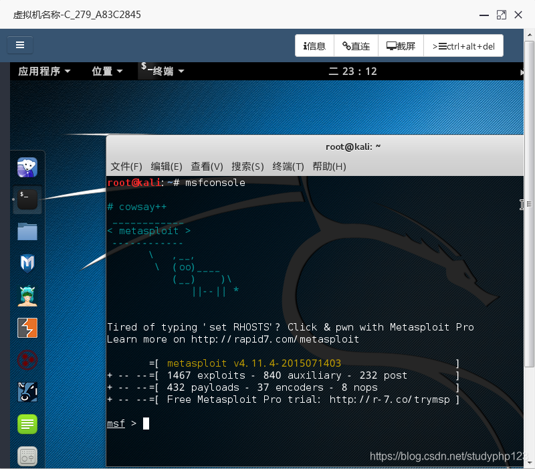Screen dimensions: 535x469
Task: Launch Metasploit from the dock
Action: pos(27,264)
